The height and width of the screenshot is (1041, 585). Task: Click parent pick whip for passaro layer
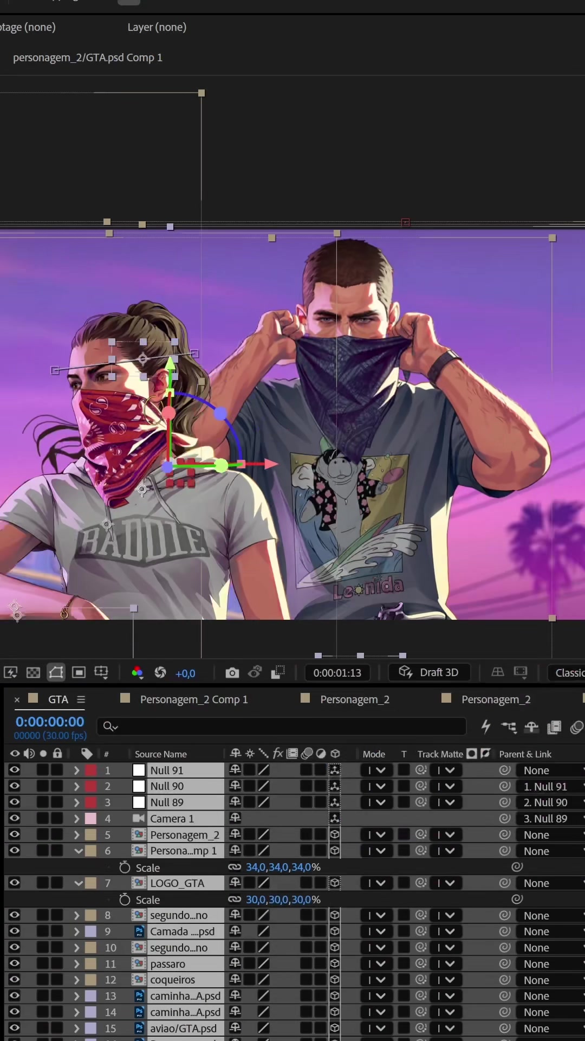pos(505,963)
